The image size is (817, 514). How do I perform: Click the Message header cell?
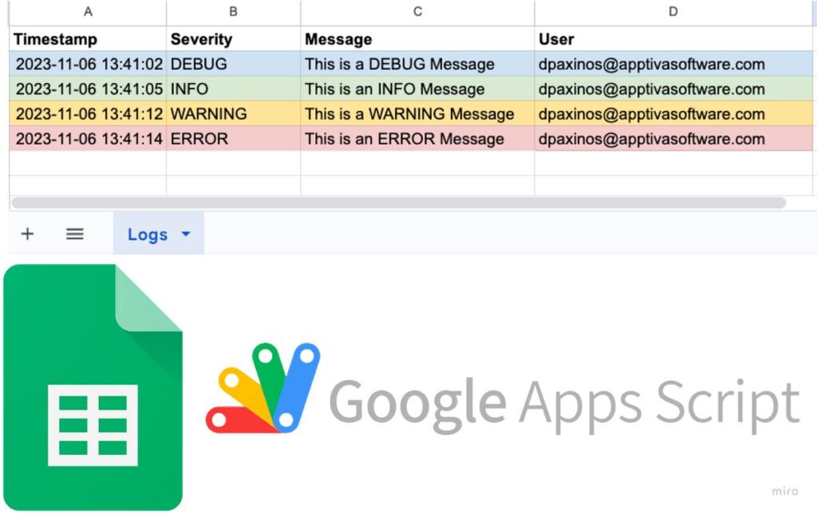pos(417,39)
